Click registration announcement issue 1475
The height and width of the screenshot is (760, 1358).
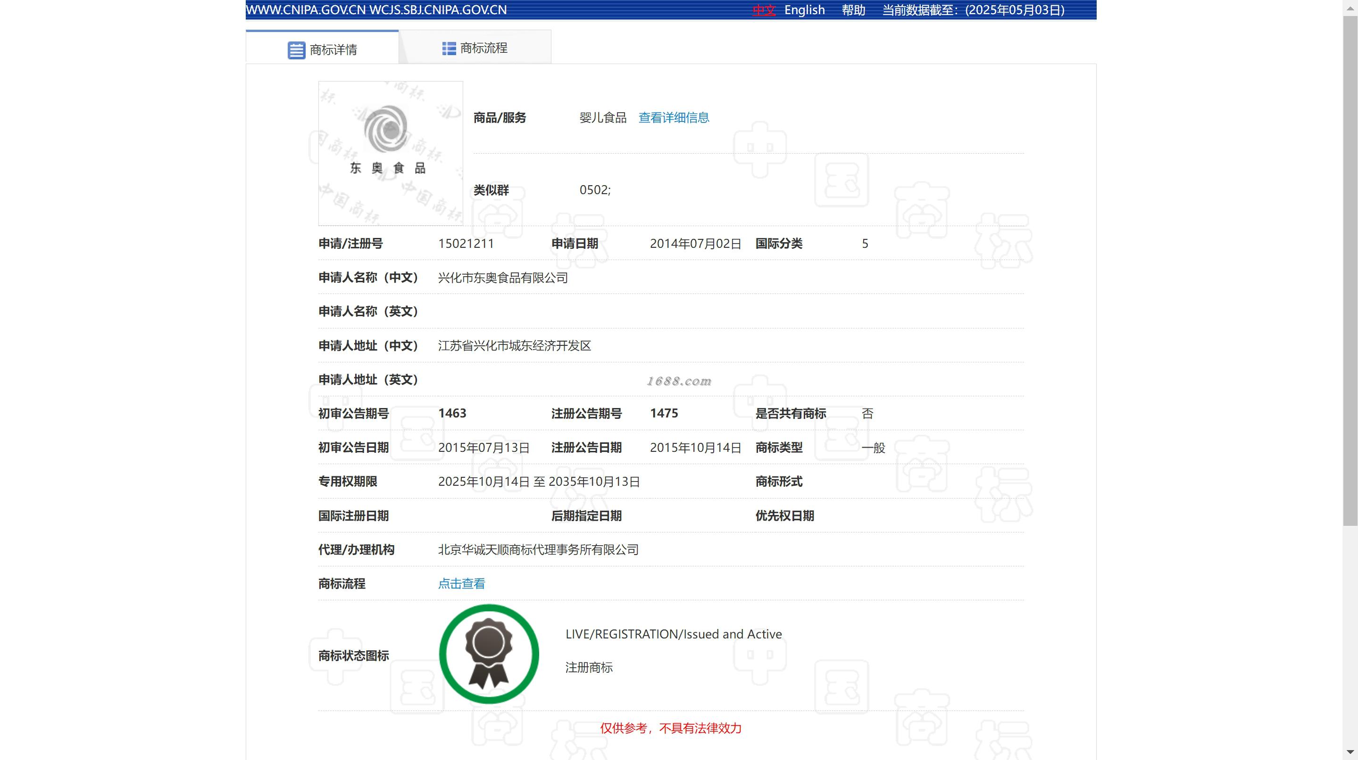pos(664,413)
